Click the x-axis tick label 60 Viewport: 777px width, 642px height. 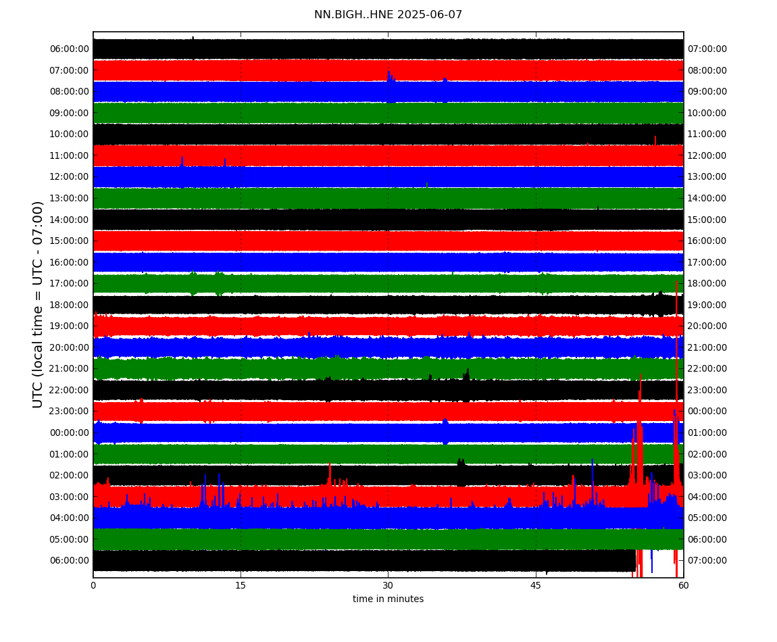tap(683, 585)
